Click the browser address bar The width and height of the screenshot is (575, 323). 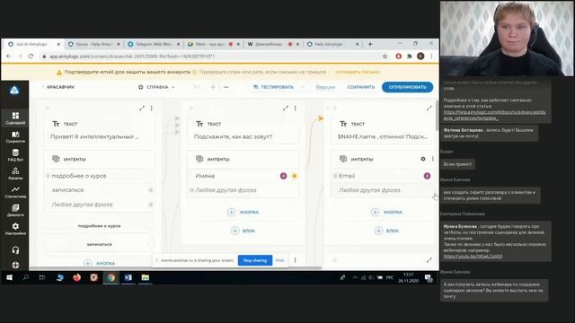pyautogui.click(x=209, y=56)
